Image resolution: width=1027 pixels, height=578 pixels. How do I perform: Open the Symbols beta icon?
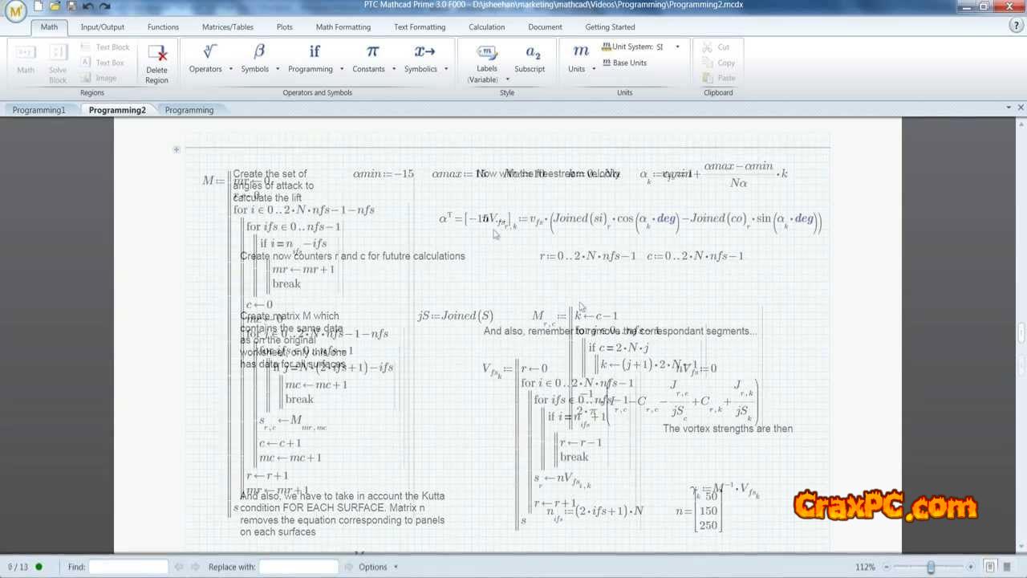click(259, 52)
